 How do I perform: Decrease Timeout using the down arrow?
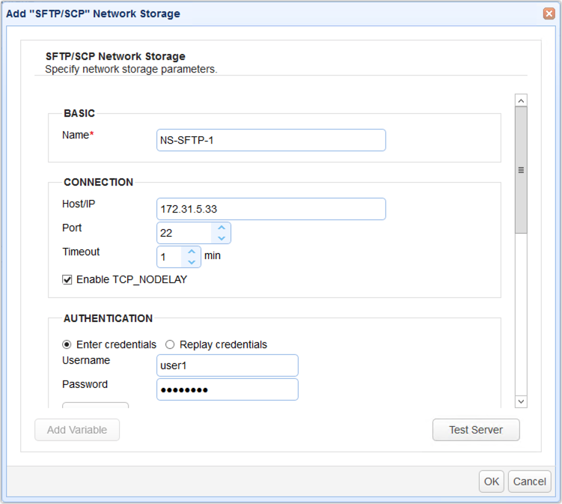coord(192,262)
